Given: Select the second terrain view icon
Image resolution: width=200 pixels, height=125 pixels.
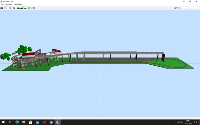Looking at the screenshot, I should point(21,8).
